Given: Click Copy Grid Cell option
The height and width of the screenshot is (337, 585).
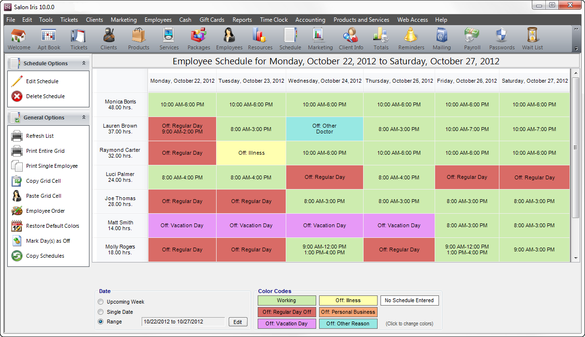Looking at the screenshot, I should (x=36, y=181).
